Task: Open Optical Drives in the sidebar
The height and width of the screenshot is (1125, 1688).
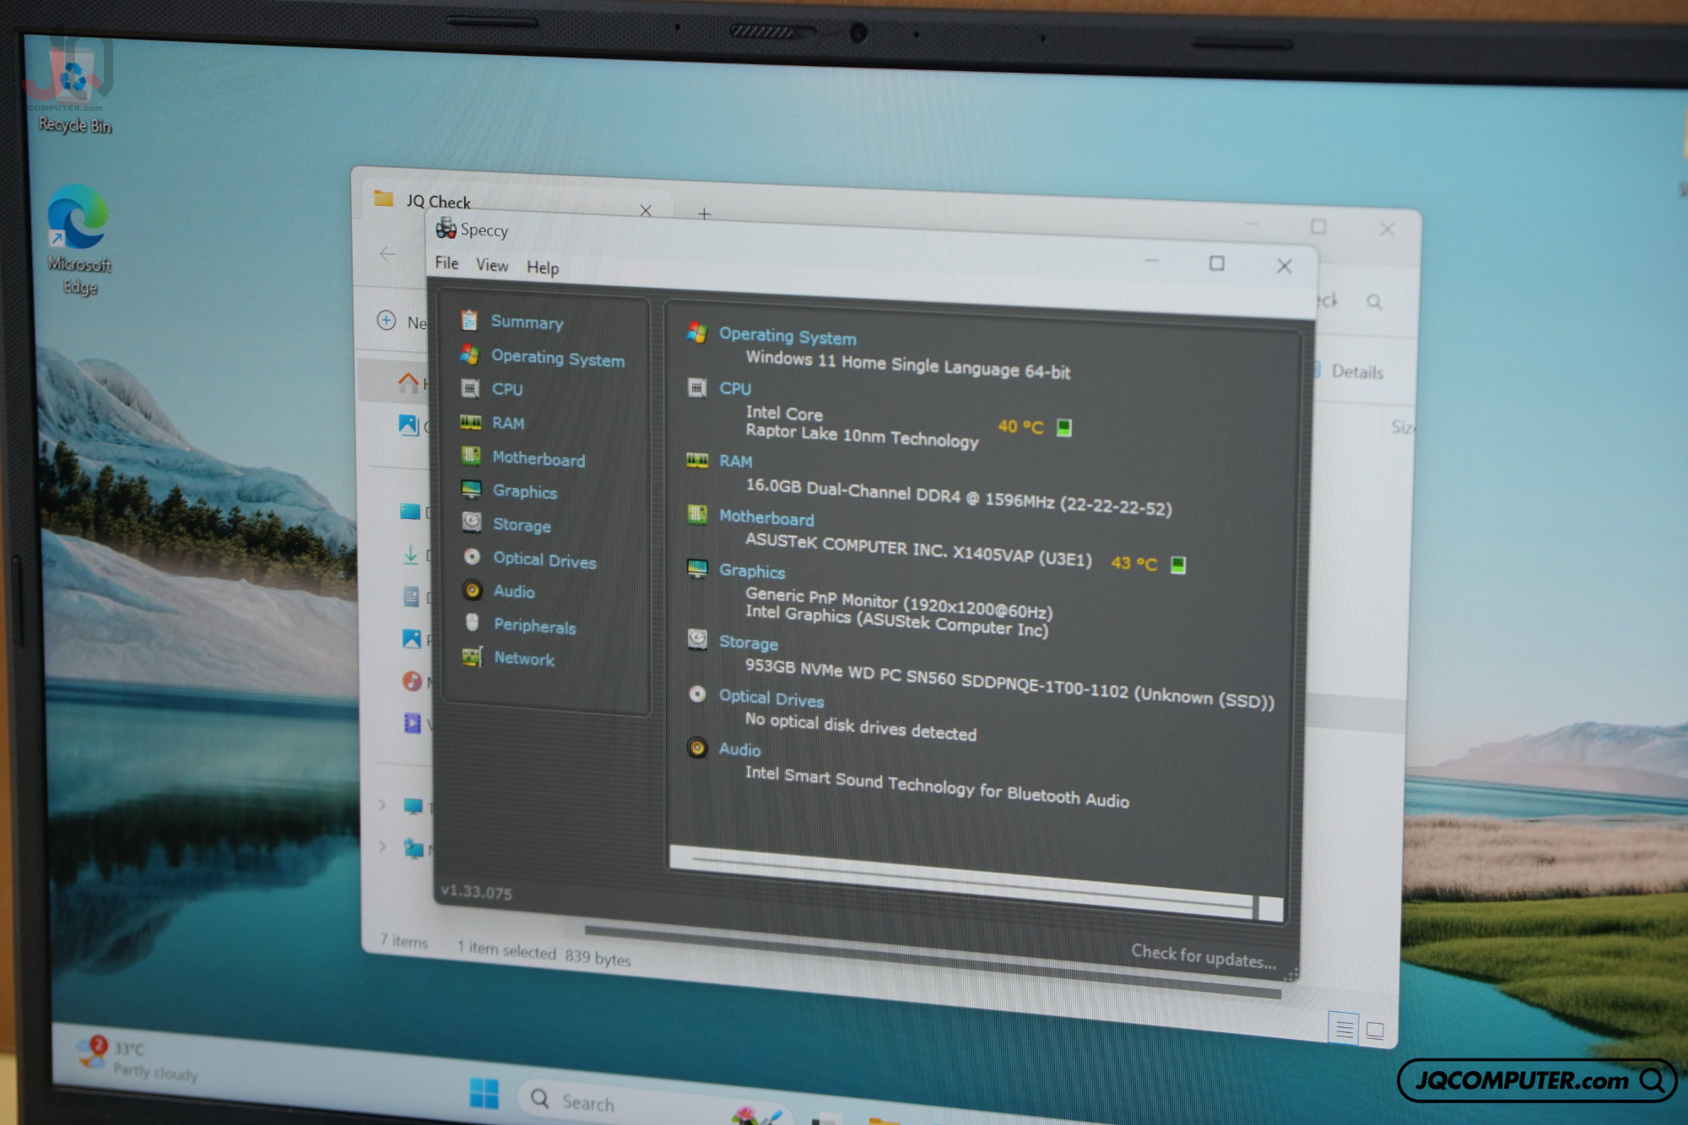Action: pyautogui.click(x=544, y=560)
